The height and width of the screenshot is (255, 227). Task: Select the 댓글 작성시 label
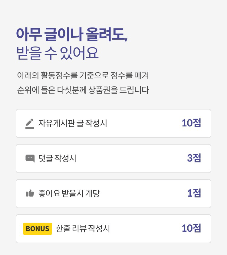[57, 158]
